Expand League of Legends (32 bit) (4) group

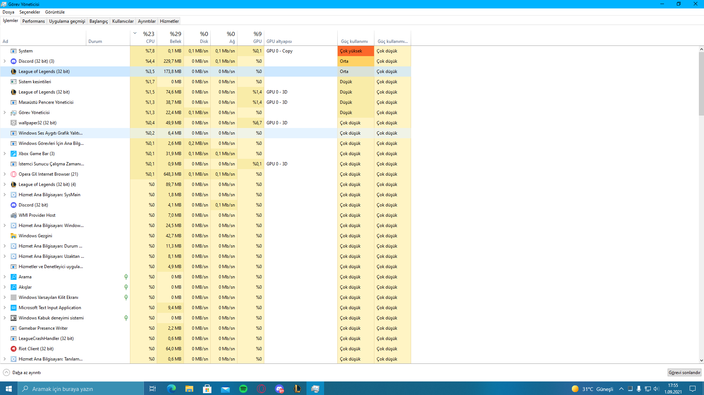pos(5,184)
